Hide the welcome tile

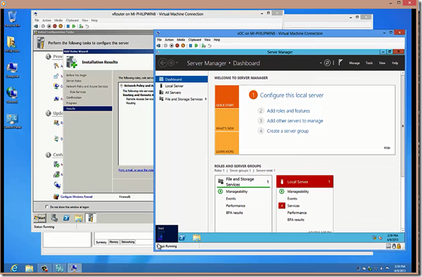387,148
